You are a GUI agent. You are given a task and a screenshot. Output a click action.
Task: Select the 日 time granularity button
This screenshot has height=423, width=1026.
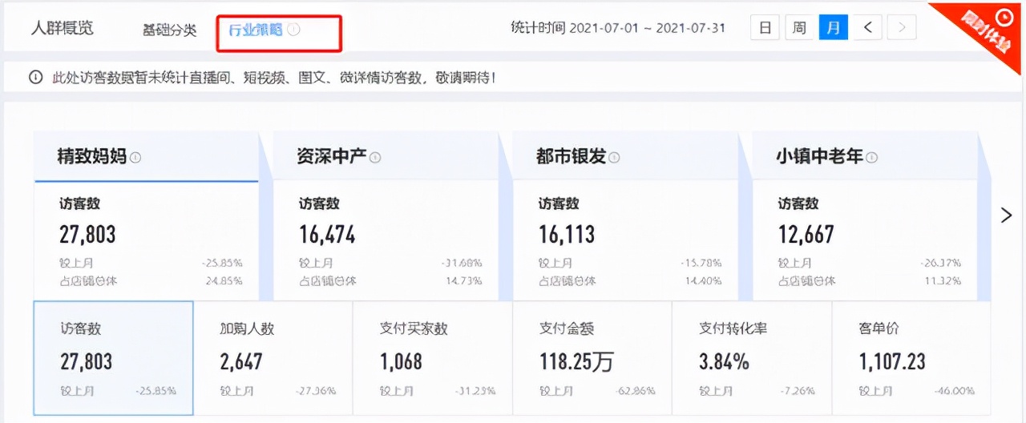click(x=765, y=28)
